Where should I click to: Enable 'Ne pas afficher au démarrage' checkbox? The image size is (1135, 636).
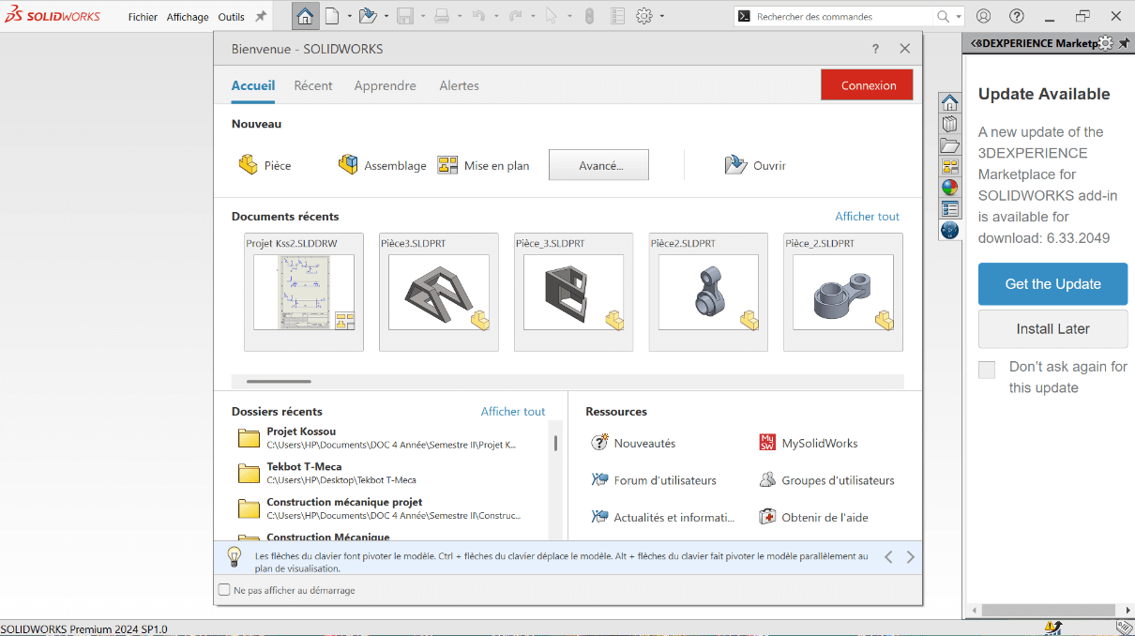224,590
